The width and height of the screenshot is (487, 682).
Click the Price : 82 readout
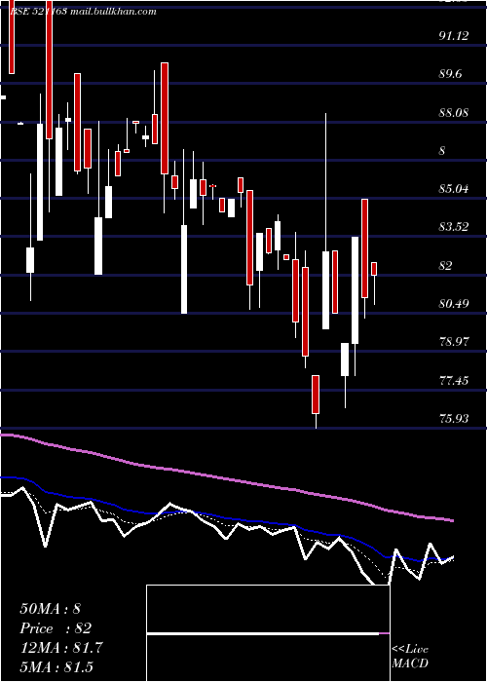[x=56, y=628]
